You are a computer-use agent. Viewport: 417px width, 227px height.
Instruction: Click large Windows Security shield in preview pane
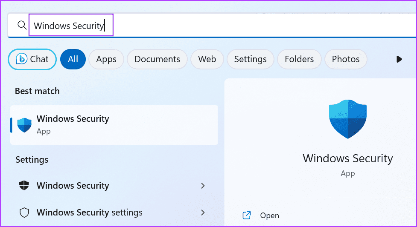347,119
